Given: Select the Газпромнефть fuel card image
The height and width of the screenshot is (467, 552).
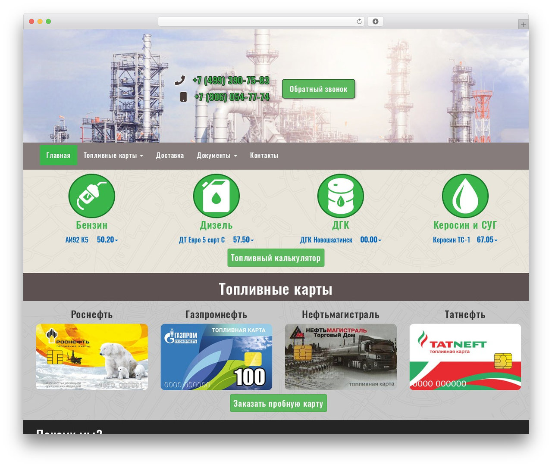Looking at the screenshot, I should 216,357.
